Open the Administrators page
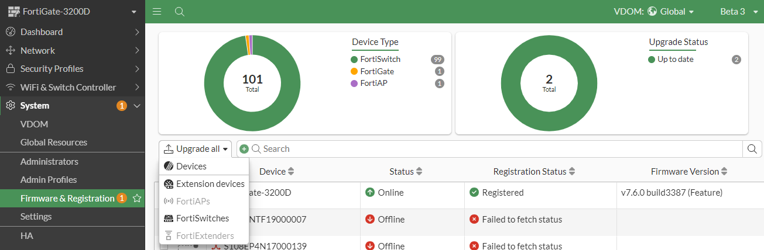Screen dimensions: 764x250 point(49,161)
